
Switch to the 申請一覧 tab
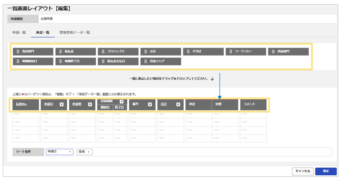tap(19, 33)
